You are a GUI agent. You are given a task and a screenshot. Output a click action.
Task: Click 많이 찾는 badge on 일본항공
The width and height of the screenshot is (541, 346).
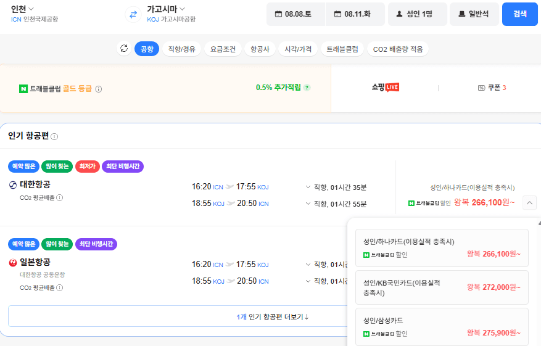[57, 244]
